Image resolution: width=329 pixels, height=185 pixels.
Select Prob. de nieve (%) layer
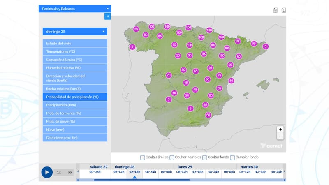pyautogui.click(x=75, y=121)
